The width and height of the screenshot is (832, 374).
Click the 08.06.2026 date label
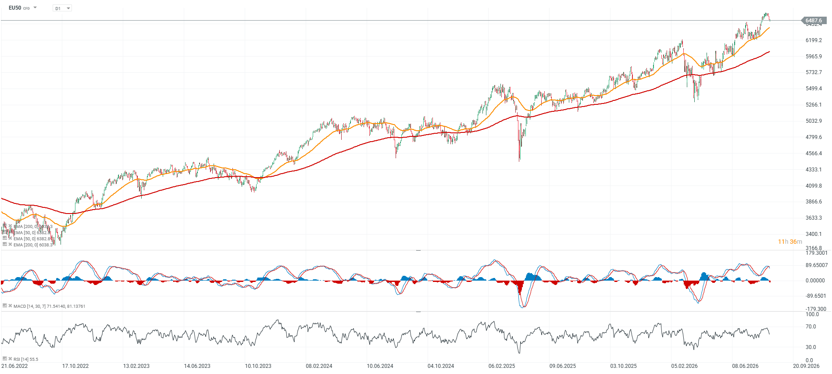(x=746, y=366)
